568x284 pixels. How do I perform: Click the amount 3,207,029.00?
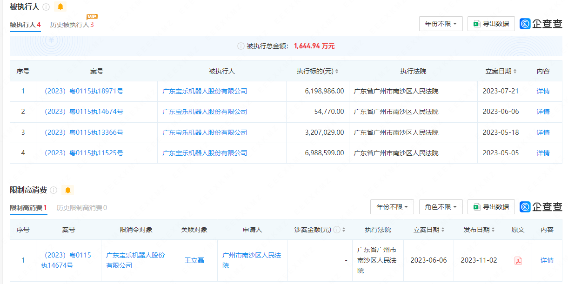coord(325,132)
